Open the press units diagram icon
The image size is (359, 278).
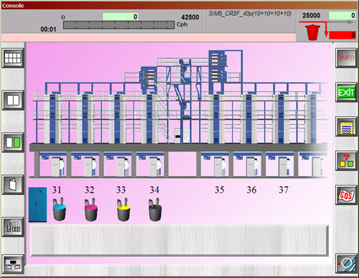tap(13, 227)
